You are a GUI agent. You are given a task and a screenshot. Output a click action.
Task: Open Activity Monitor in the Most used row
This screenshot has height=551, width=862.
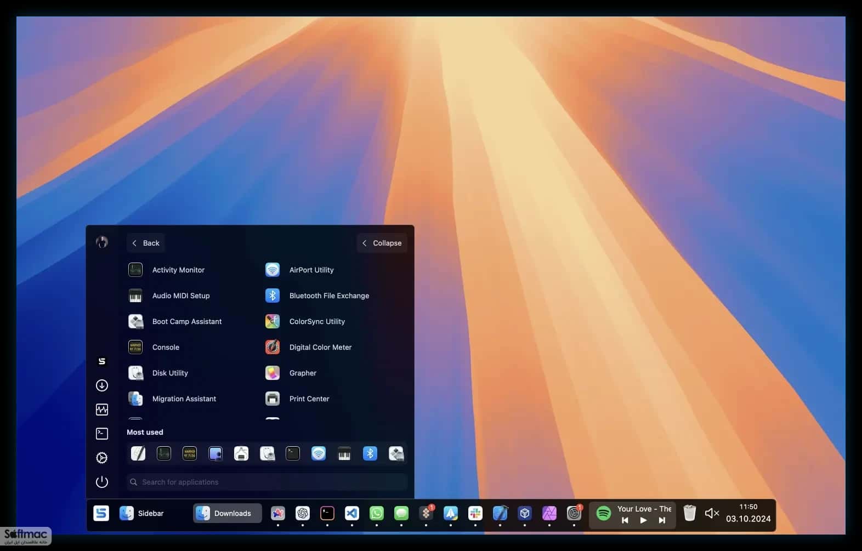coord(164,453)
